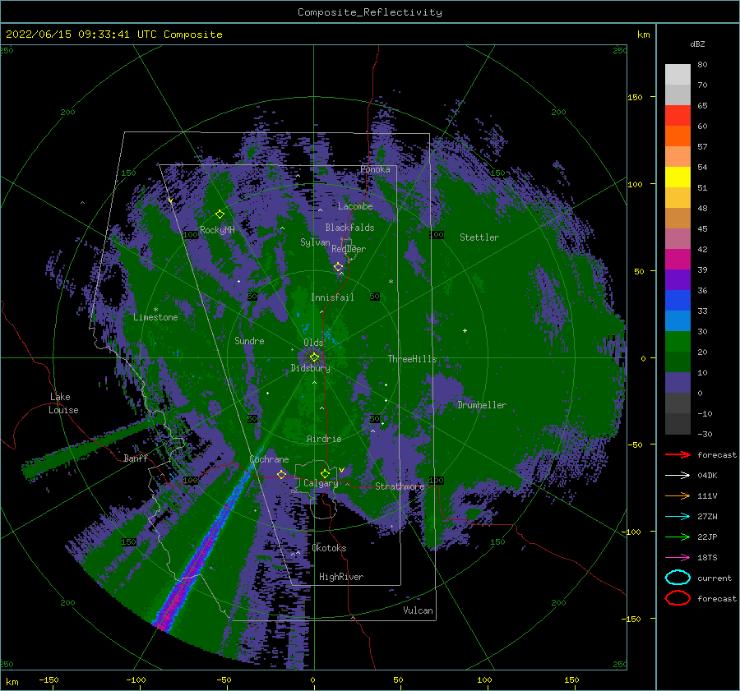
Task: Click the Ponoka label
Action: (375, 169)
